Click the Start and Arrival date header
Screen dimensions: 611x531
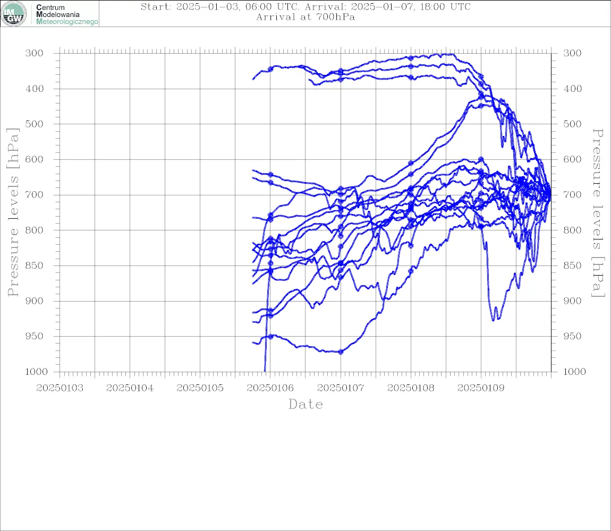pyautogui.click(x=305, y=6)
